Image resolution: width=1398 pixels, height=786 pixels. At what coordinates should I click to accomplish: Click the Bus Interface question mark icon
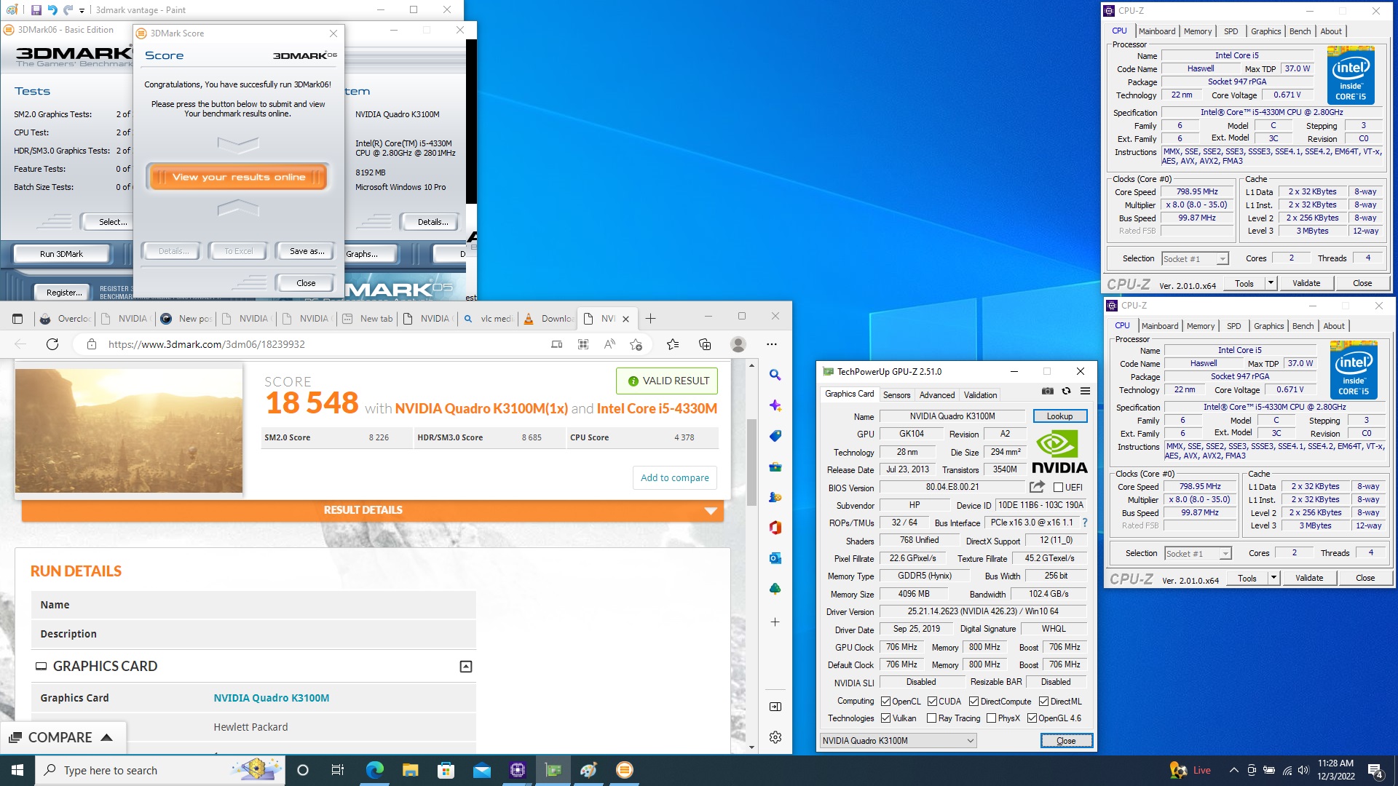click(x=1085, y=523)
